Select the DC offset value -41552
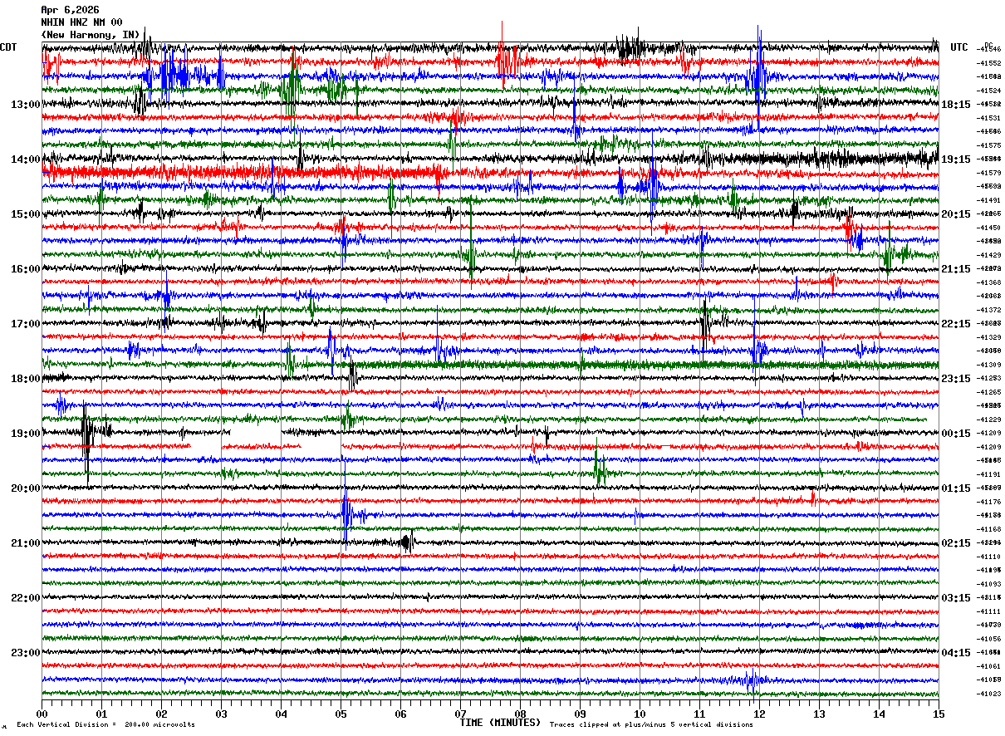The image size is (1005, 736). click(x=988, y=63)
